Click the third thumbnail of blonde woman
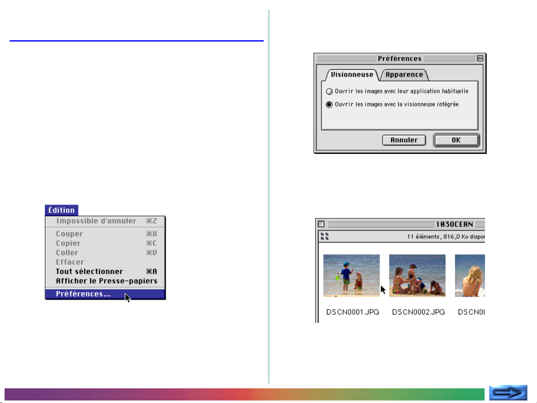This screenshot has height=403, width=537. tap(470, 276)
